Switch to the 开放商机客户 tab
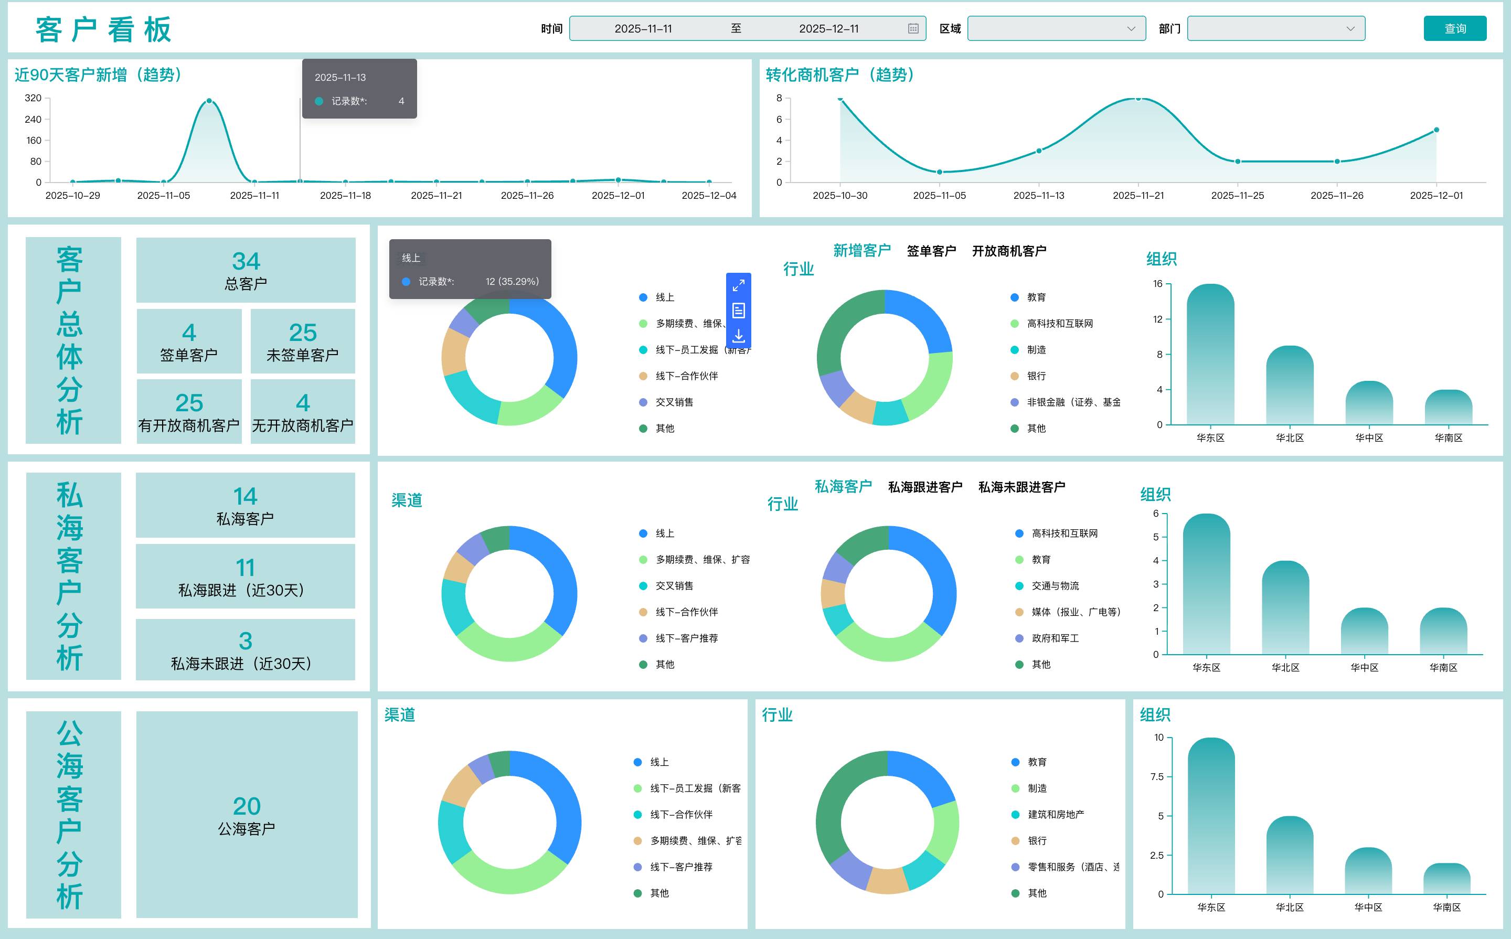This screenshot has height=939, width=1511. (1008, 251)
